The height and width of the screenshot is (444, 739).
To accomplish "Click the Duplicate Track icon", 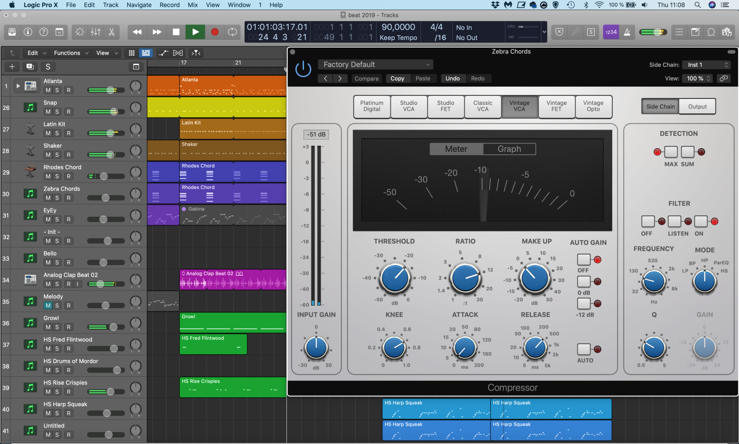I will (30, 67).
